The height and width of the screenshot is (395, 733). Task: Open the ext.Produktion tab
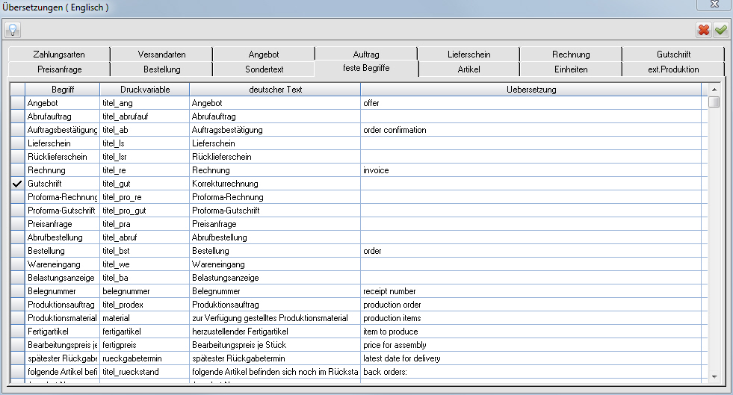[673, 69]
